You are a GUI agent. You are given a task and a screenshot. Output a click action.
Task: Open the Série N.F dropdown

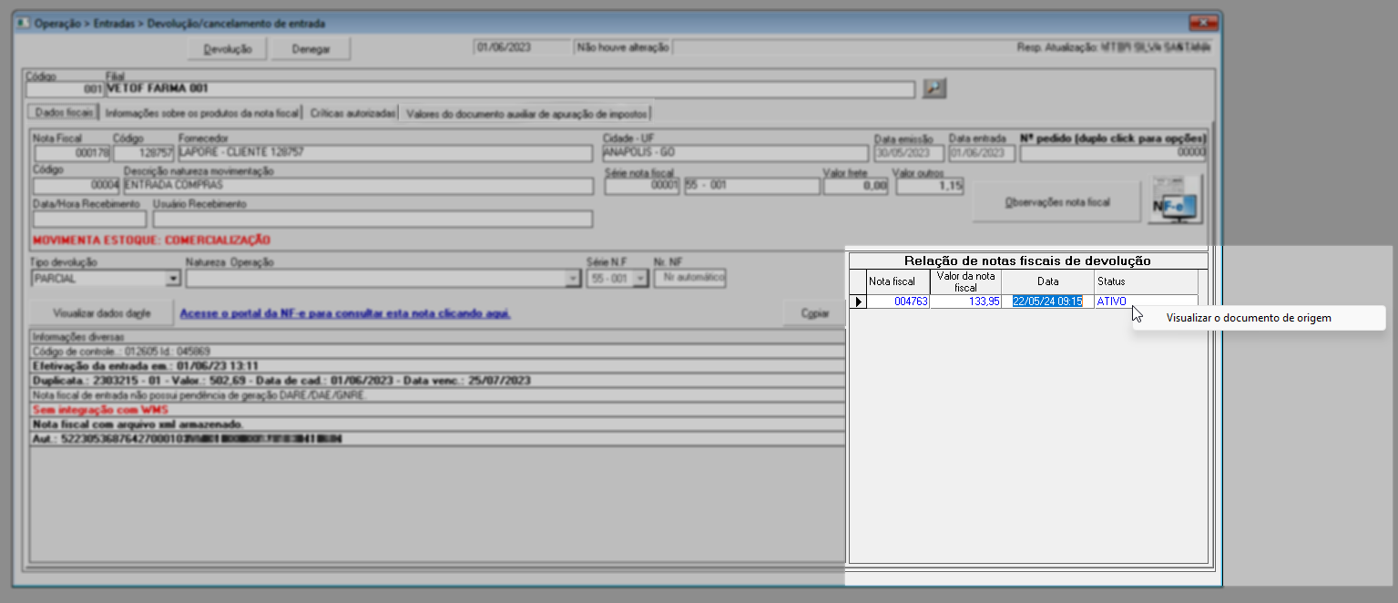pos(640,279)
